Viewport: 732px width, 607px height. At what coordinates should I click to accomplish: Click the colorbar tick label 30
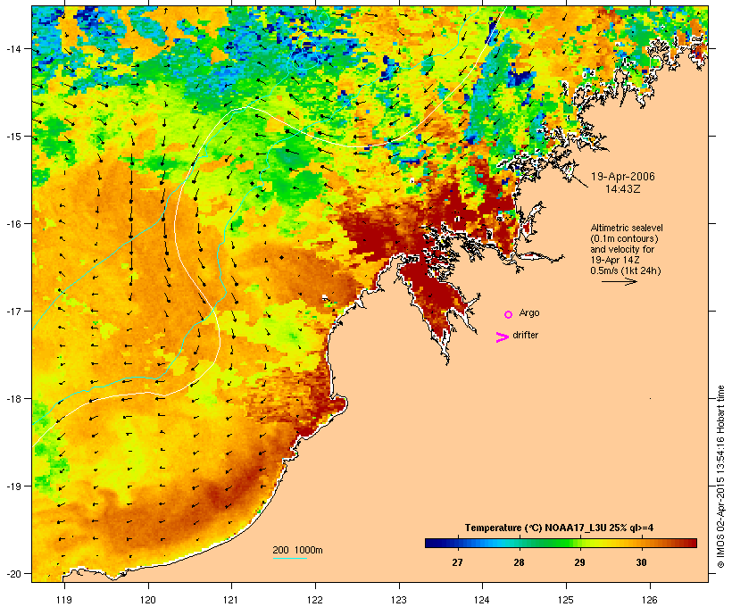pyautogui.click(x=642, y=562)
